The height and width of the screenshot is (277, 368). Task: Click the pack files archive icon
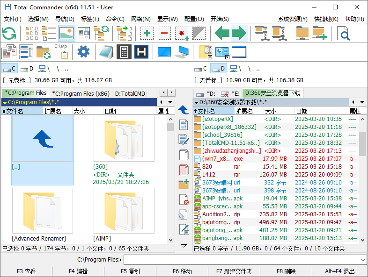pos(262,33)
